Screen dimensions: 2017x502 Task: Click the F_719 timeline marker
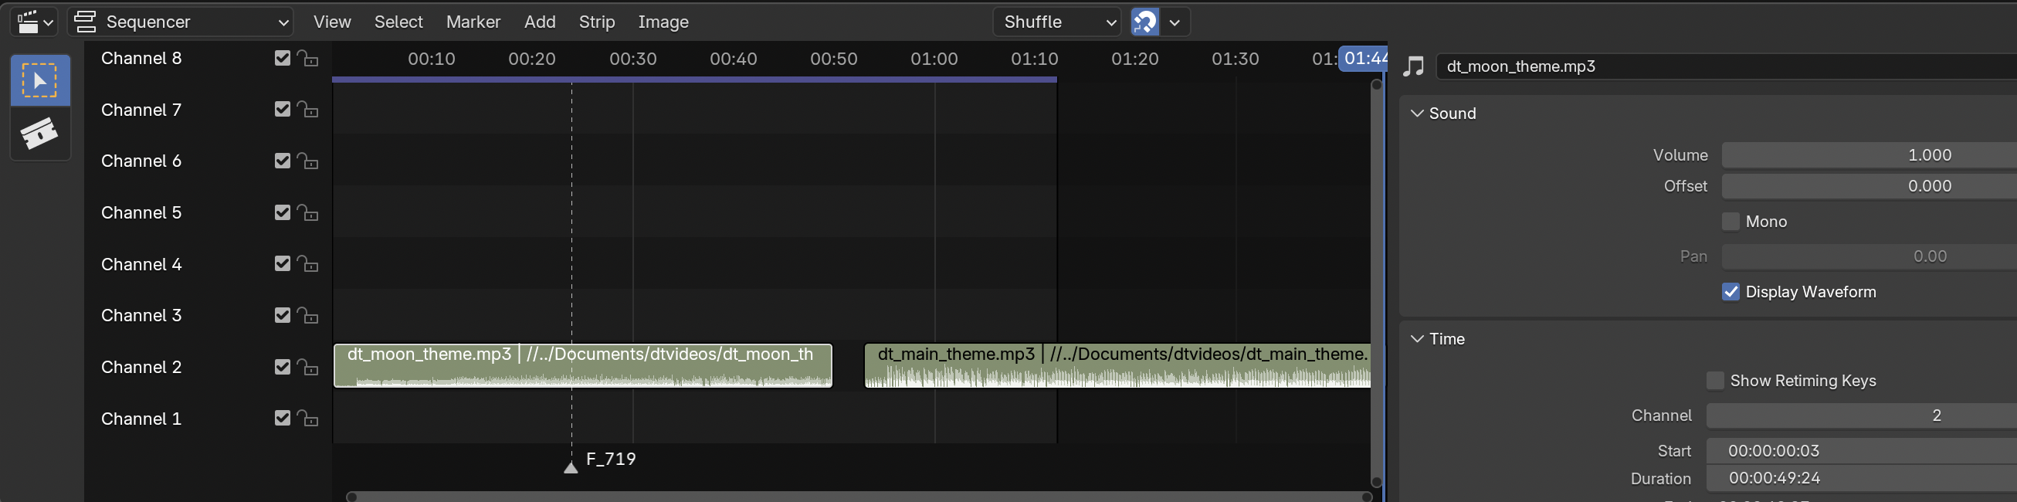tap(571, 467)
